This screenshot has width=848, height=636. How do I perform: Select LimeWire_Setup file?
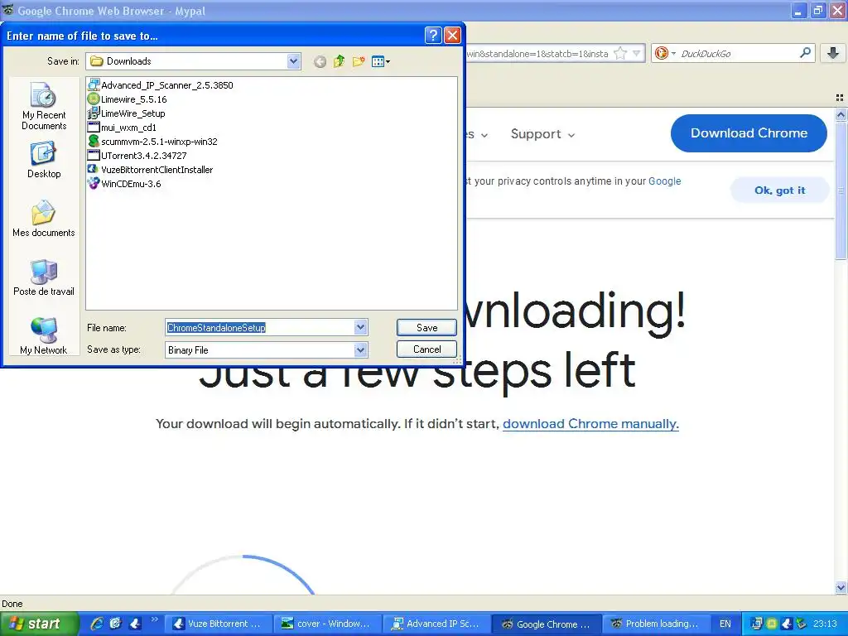point(127,113)
